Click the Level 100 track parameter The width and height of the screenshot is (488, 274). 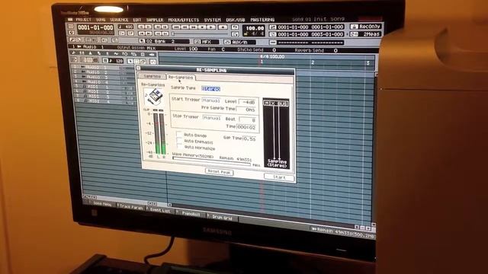click(186, 49)
